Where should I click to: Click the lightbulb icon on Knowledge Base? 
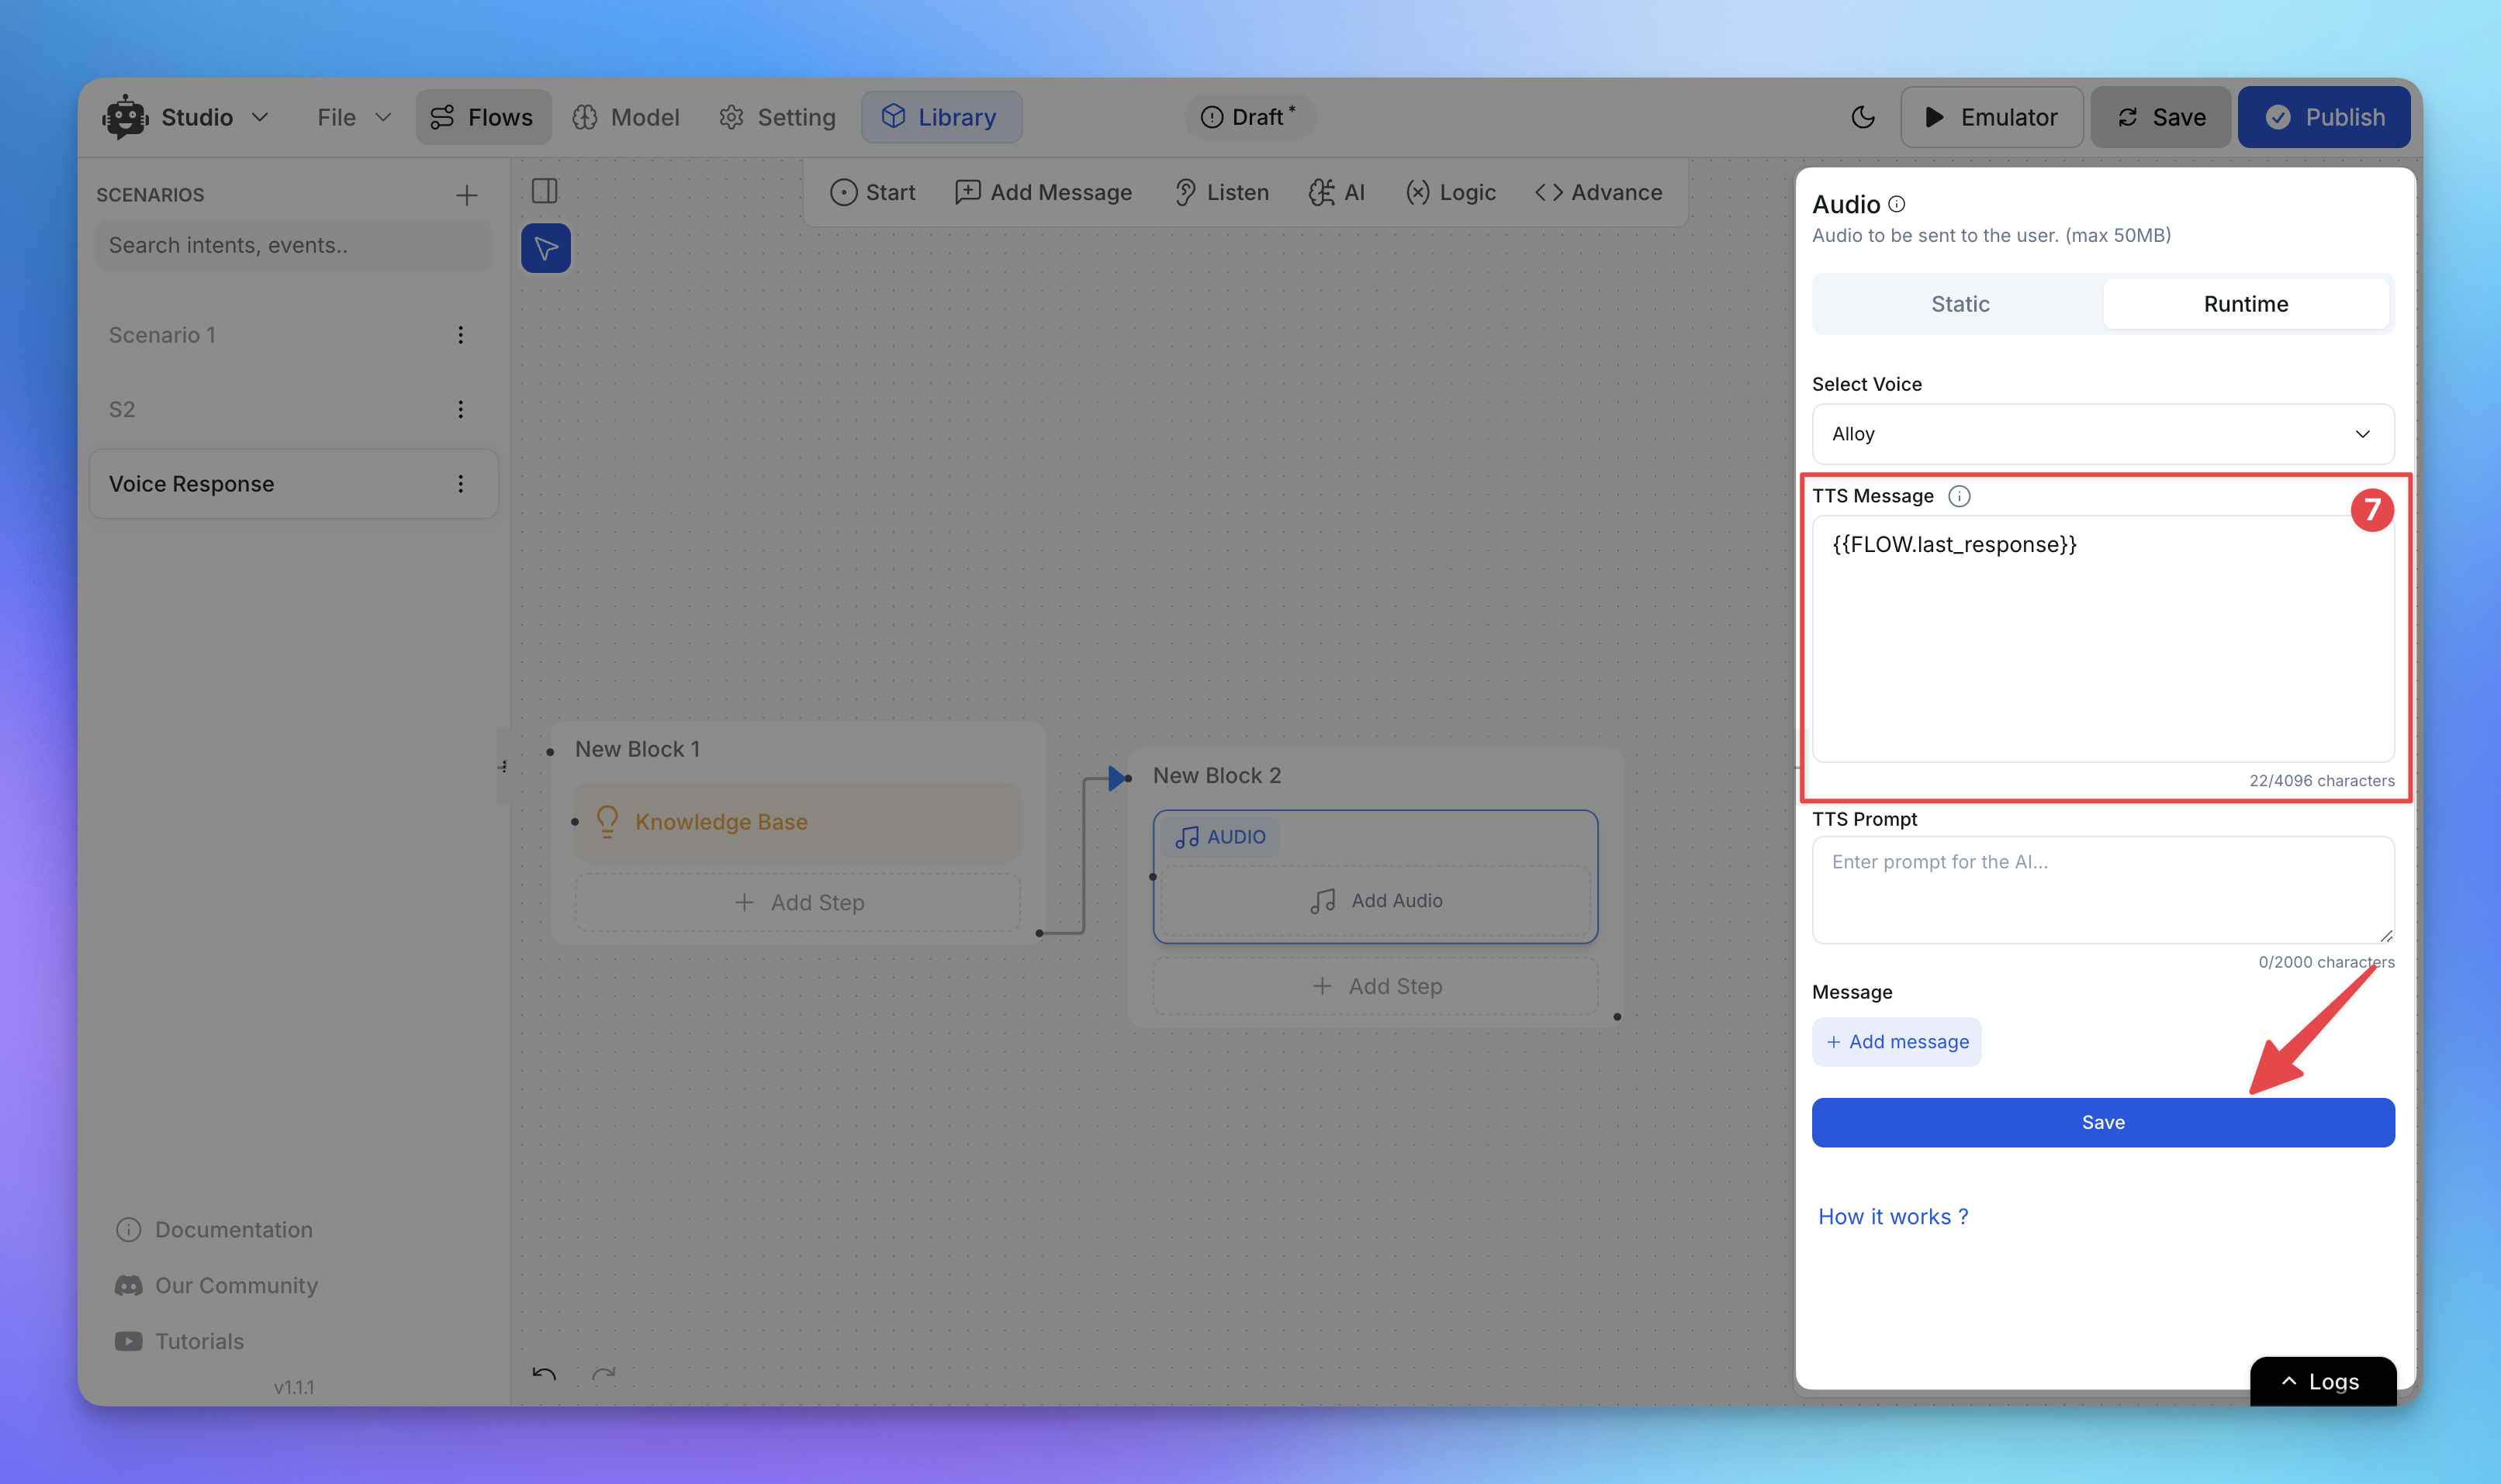click(x=607, y=822)
